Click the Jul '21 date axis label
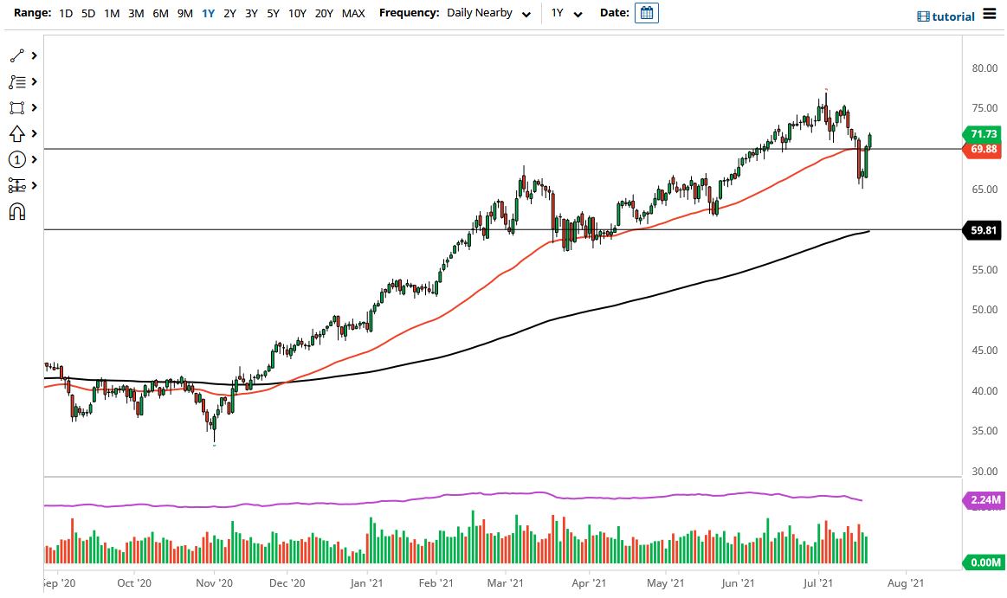1007x598 pixels. click(818, 583)
